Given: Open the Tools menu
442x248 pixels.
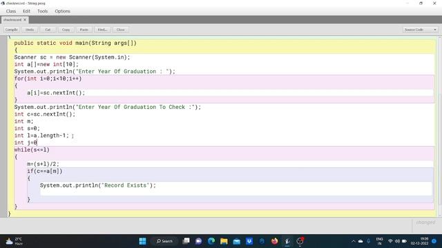Looking at the screenshot, I should click(x=43, y=11).
